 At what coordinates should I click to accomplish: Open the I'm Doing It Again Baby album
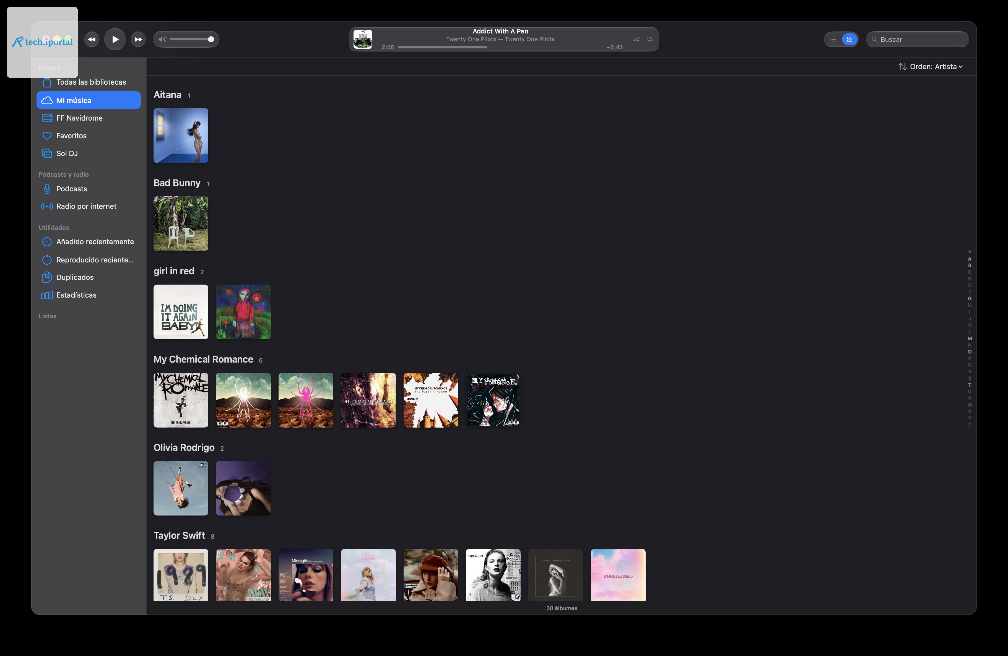(x=181, y=312)
